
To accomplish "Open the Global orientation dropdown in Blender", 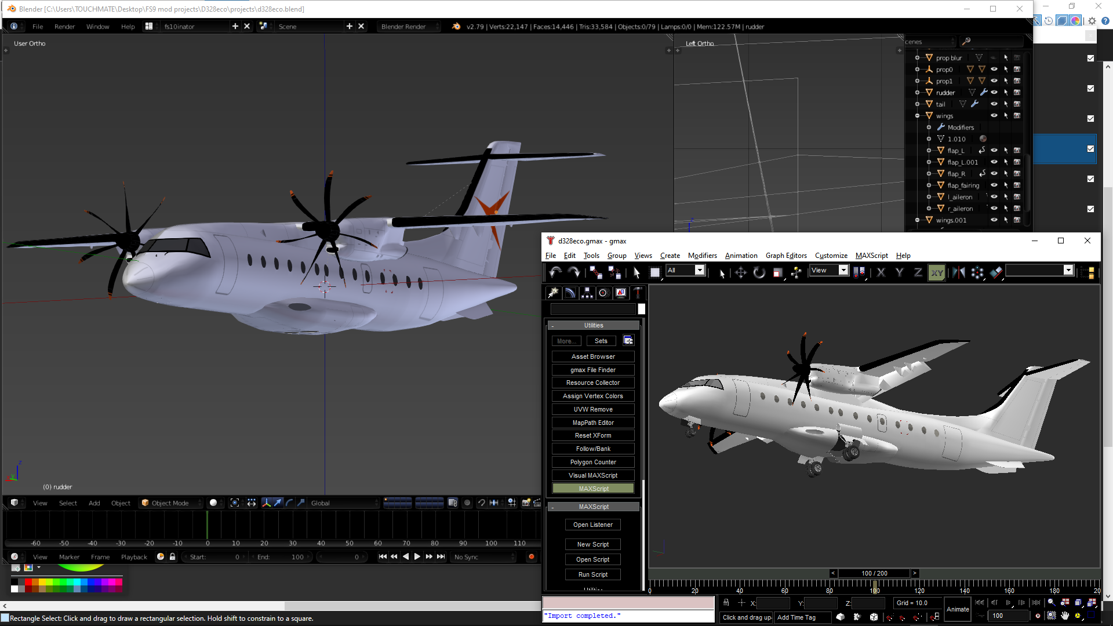I will tap(344, 503).
